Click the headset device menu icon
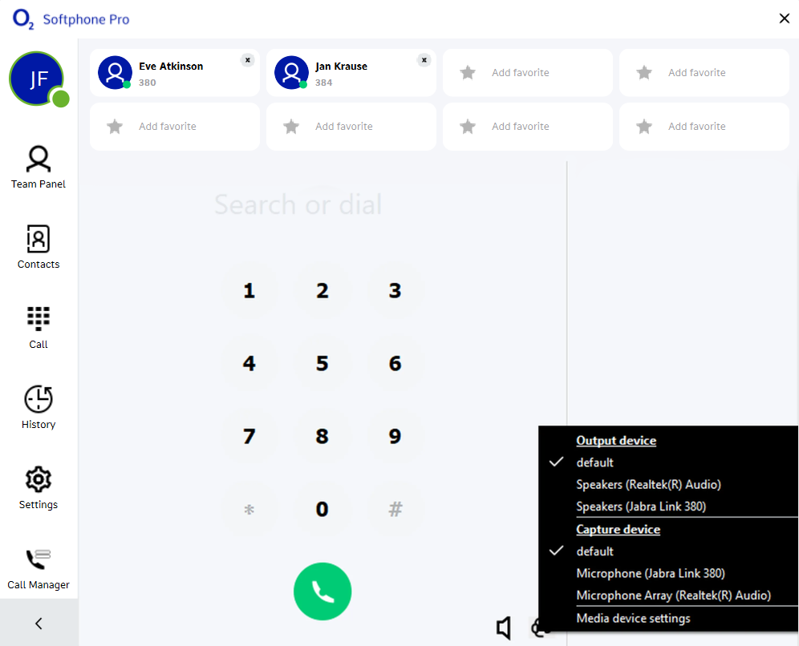This screenshot has width=799, height=646. [538, 628]
